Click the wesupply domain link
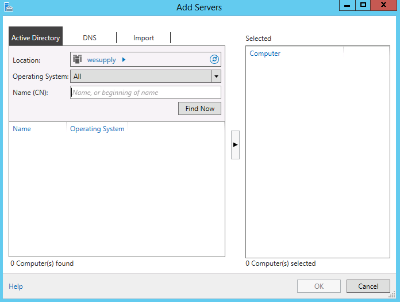Image resolution: width=400 pixels, height=302 pixels. 102,60
